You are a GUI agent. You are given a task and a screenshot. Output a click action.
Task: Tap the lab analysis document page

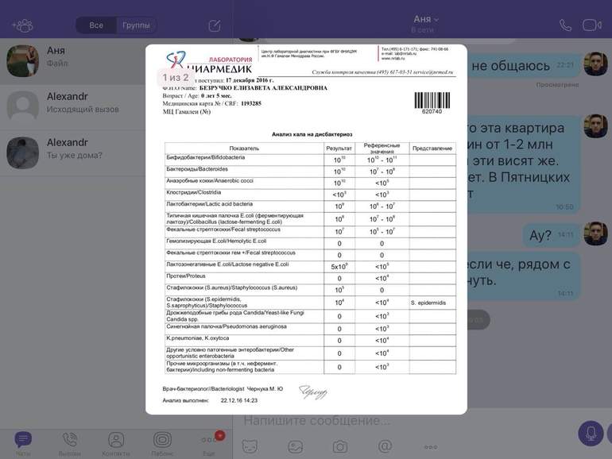[x=306, y=238]
